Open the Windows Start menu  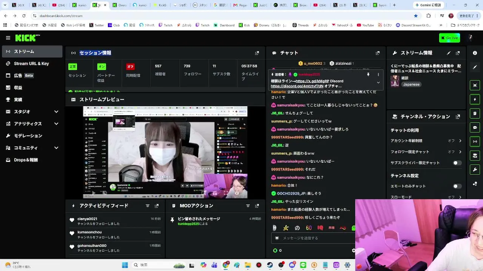[125, 265]
